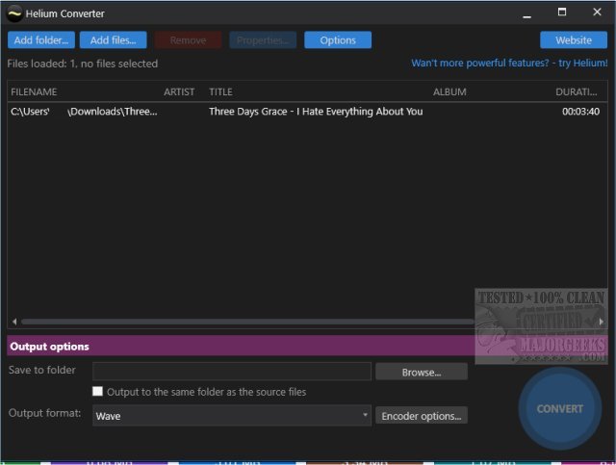
Task: Focus the Save to folder input field
Action: coord(232,372)
